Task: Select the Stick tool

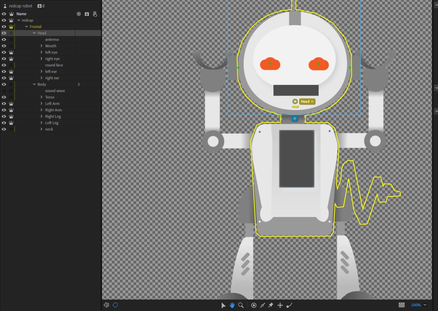Action: [263, 305]
